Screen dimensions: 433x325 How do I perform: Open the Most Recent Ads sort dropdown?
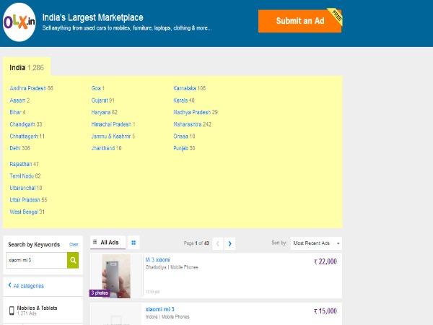316,243
